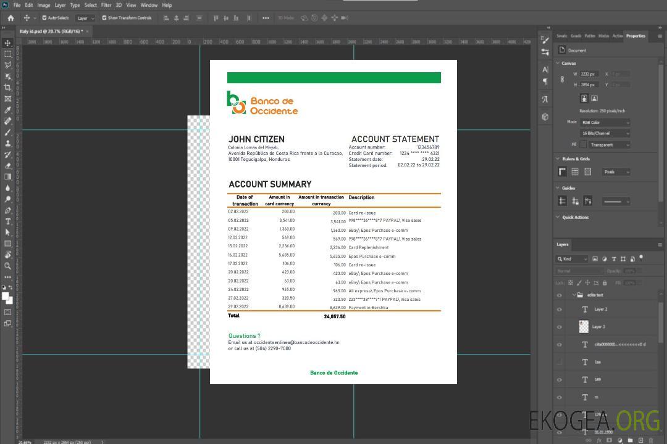This screenshot has height=444, width=667.
Task: Open the 16 Bits/Channel dropdown
Action: coord(605,133)
